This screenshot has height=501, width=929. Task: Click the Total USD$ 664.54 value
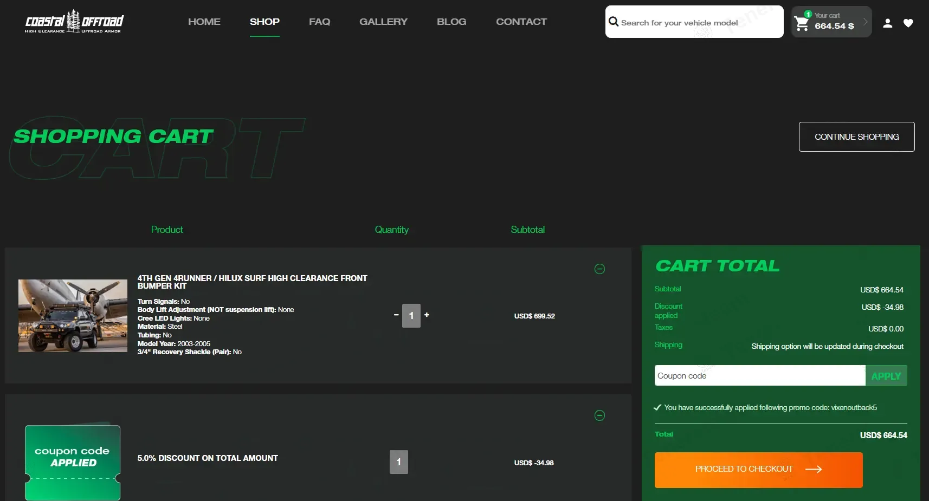click(x=883, y=435)
